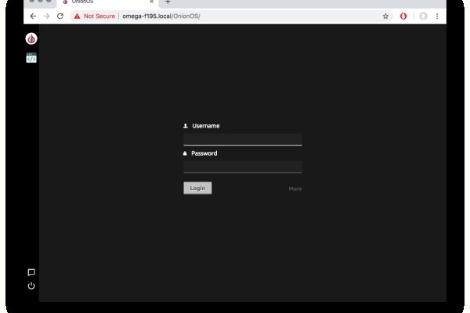Open the Chrome three-dot menu
Image resolution: width=470 pixels, height=313 pixels.
click(x=437, y=16)
